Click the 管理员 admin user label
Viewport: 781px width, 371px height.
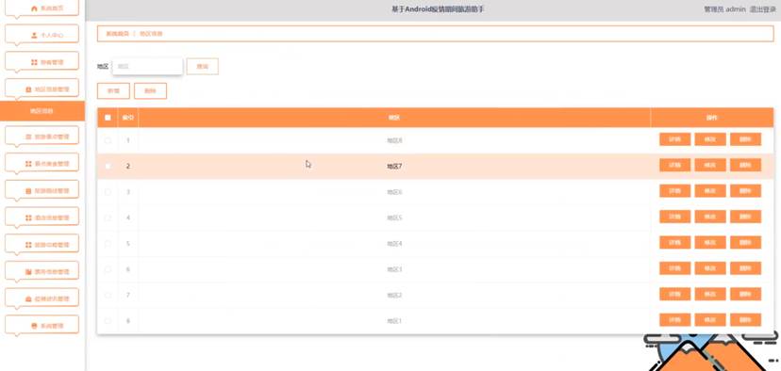(x=724, y=9)
